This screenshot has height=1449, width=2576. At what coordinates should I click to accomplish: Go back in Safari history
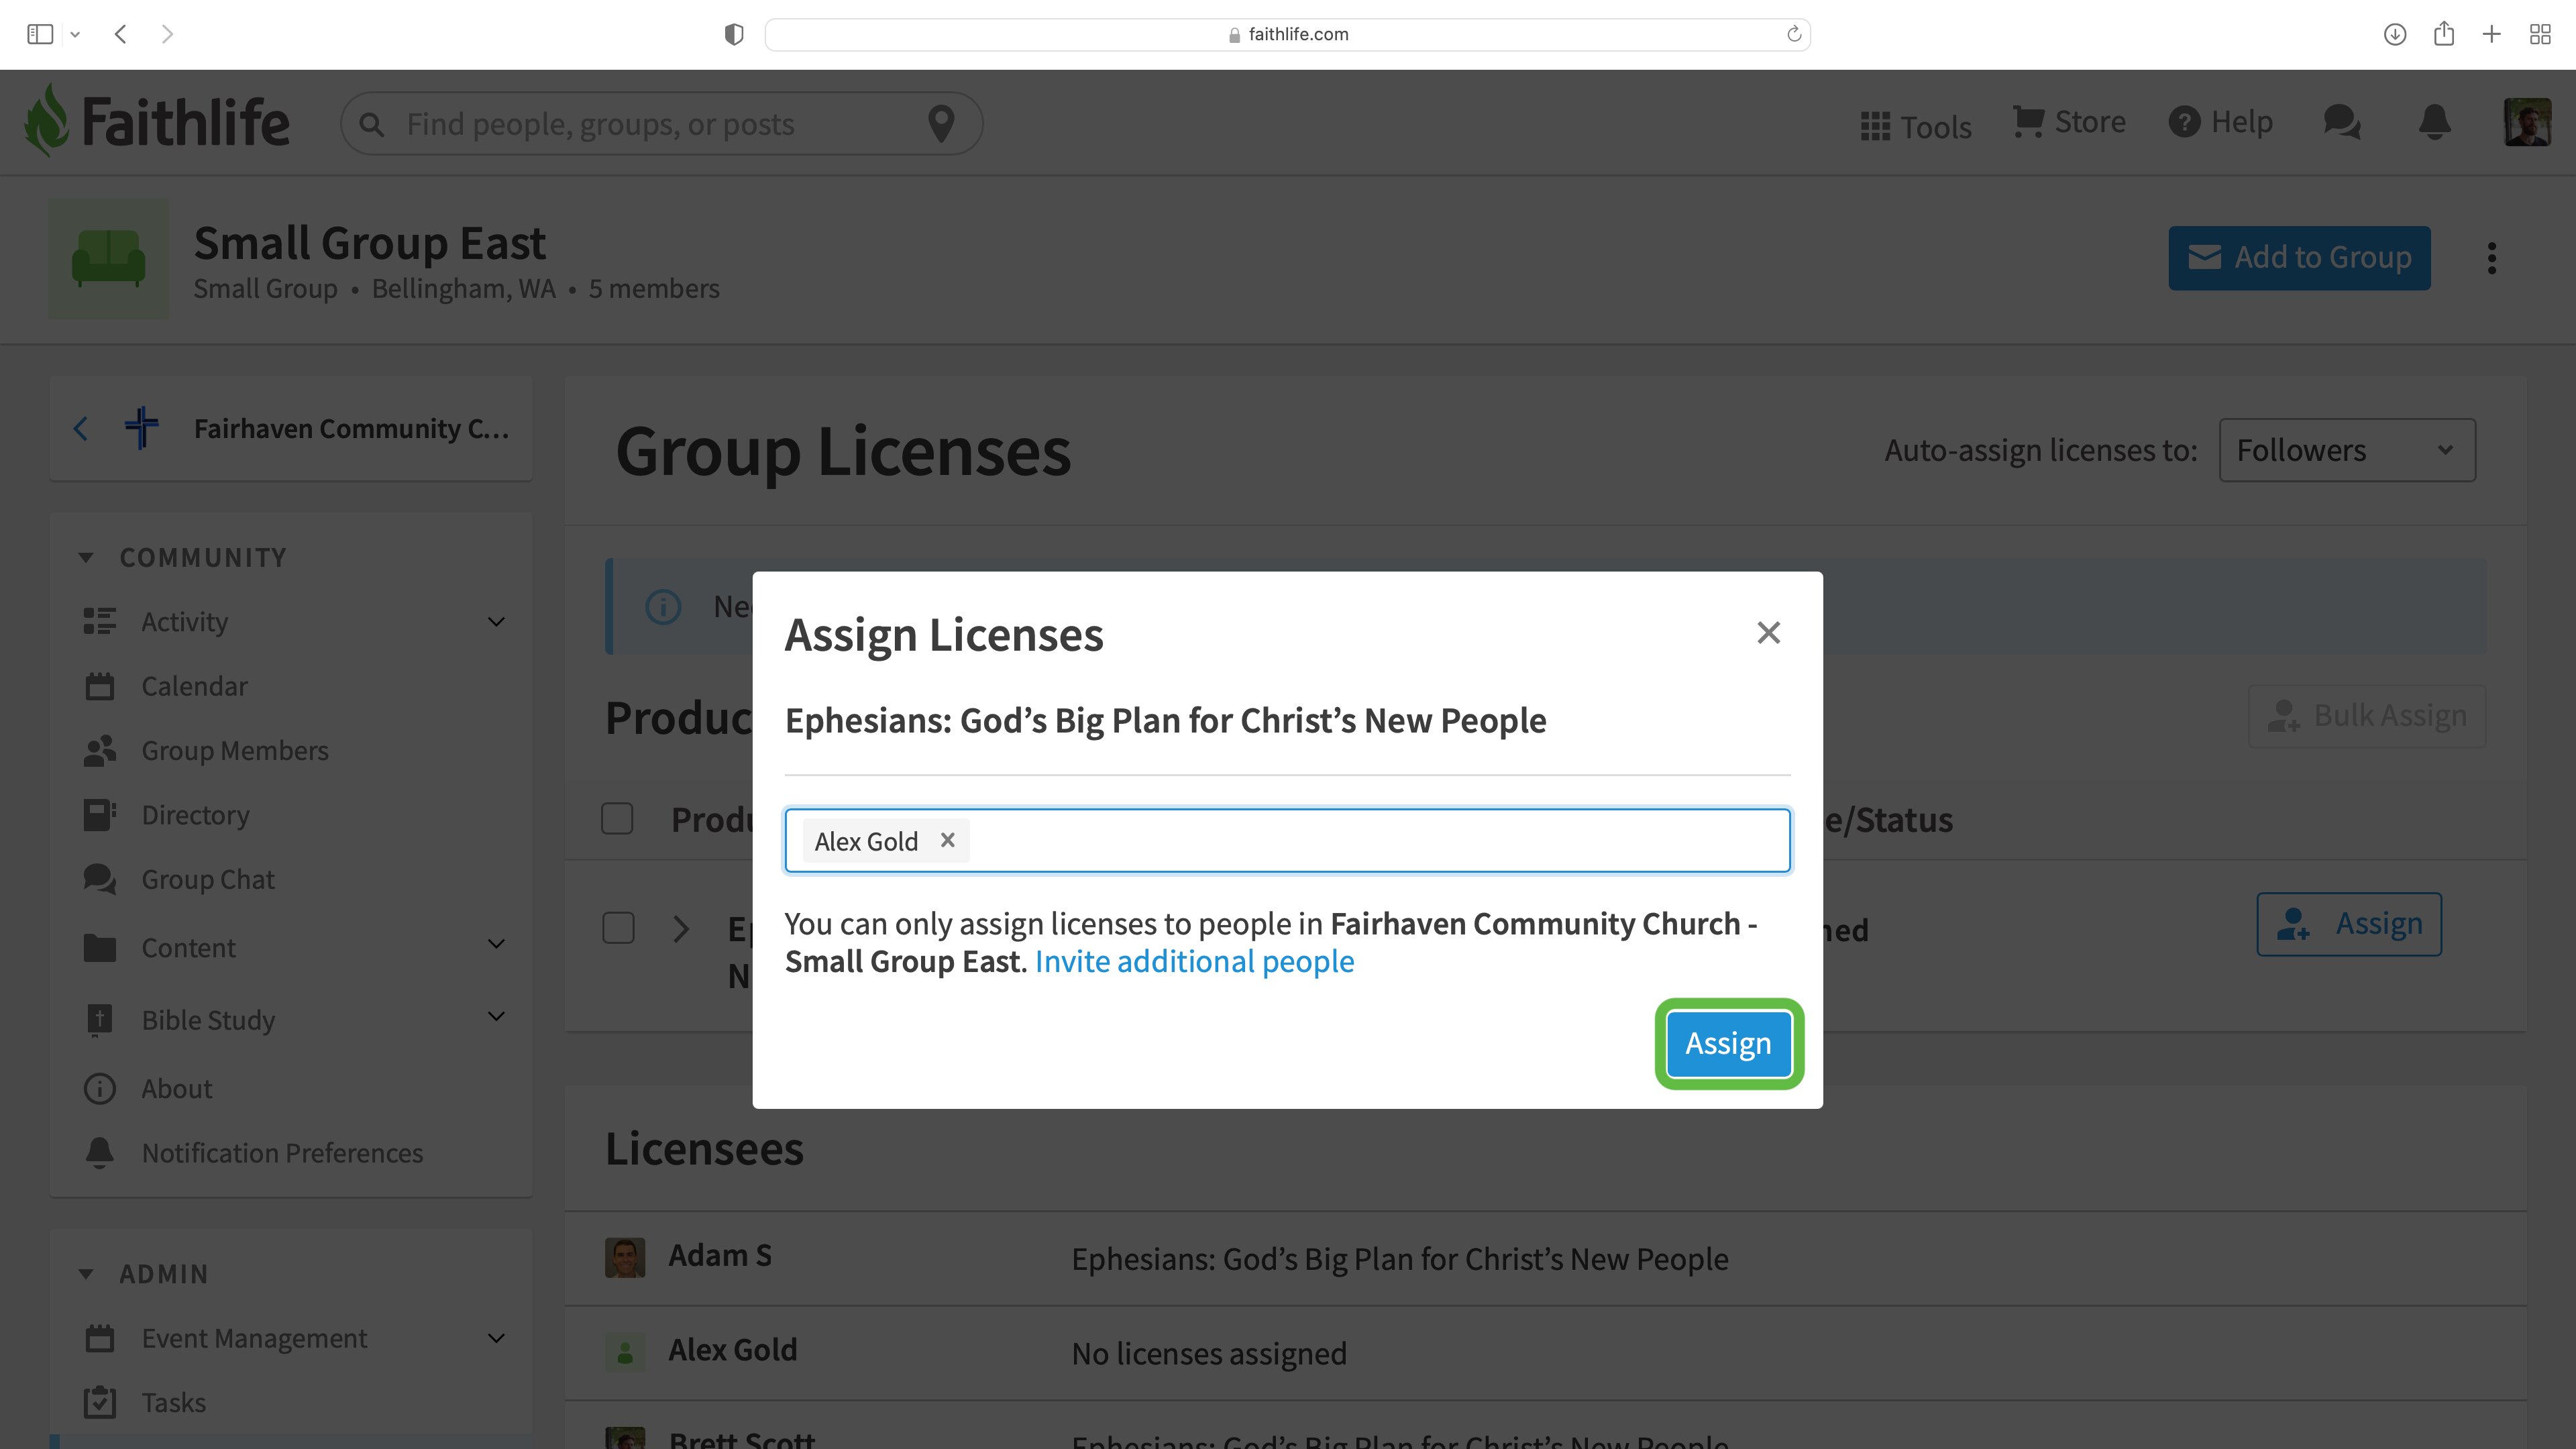point(121,34)
